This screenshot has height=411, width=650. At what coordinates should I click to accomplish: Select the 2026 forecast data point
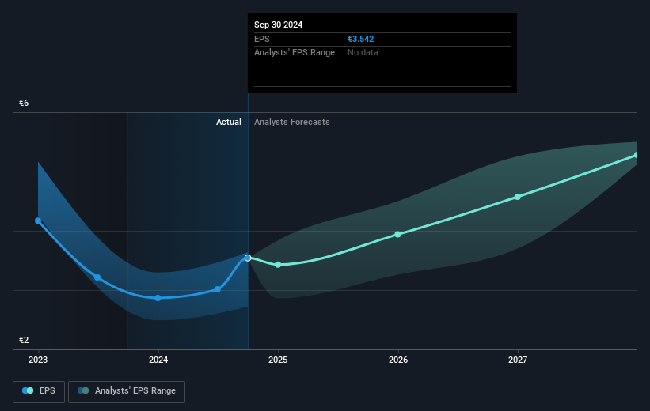[x=398, y=234]
